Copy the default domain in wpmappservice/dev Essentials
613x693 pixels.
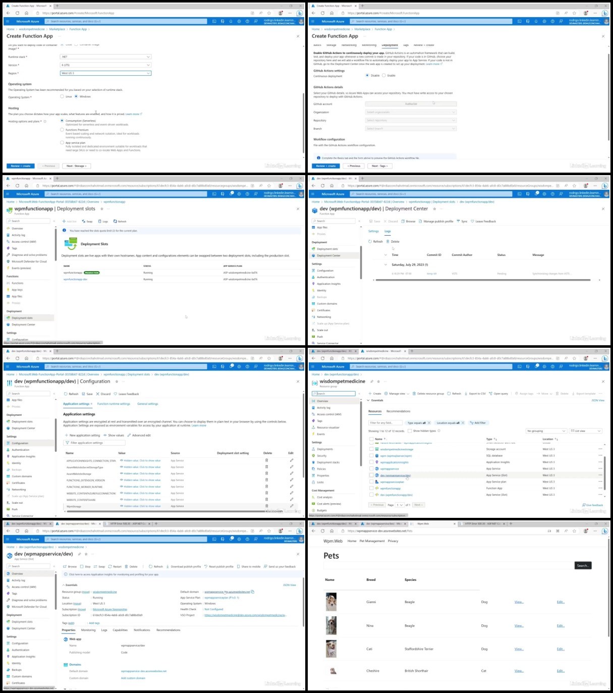(253, 592)
